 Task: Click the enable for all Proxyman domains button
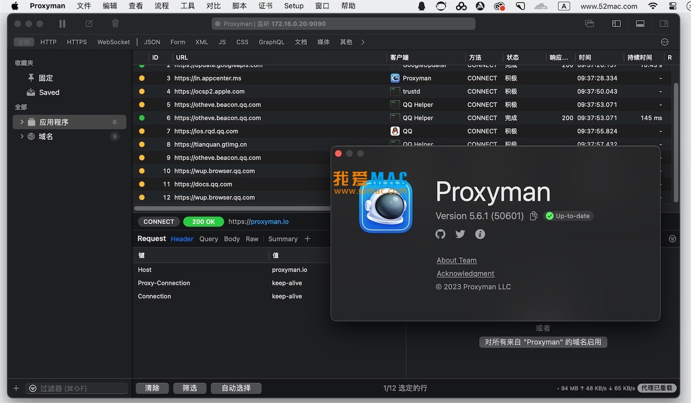[543, 342]
